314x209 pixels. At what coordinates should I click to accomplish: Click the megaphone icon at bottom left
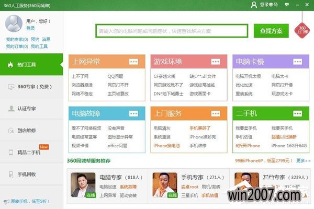click(x=6, y=202)
